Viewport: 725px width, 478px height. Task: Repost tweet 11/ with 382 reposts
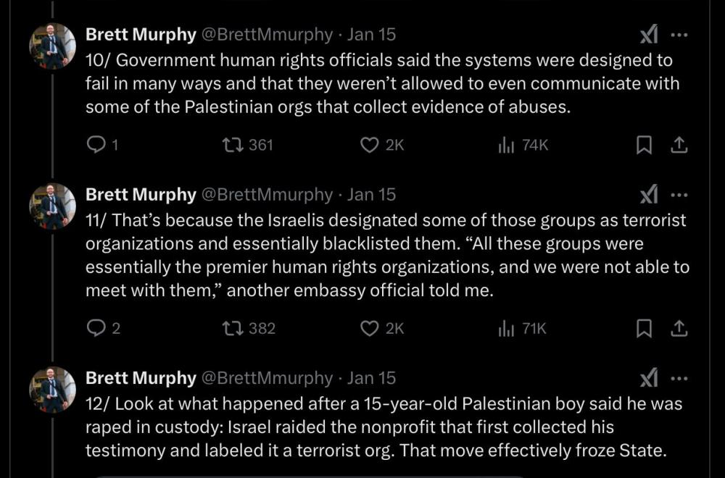point(234,329)
